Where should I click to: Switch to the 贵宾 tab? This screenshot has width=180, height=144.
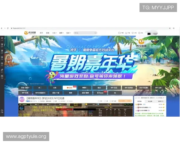click(160, 101)
